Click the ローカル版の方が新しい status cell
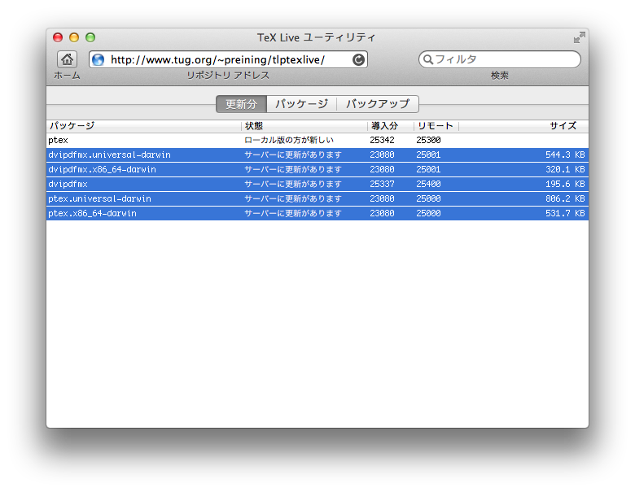Viewport: 635px width, 492px height. pos(289,140)
